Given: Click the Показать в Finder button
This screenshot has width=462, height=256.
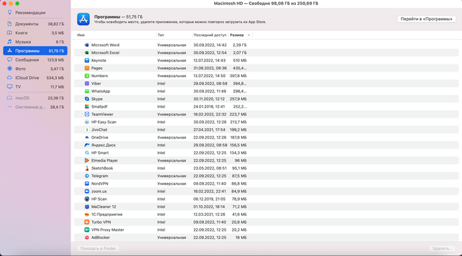Looking at the screenshot, I should 98,249.
